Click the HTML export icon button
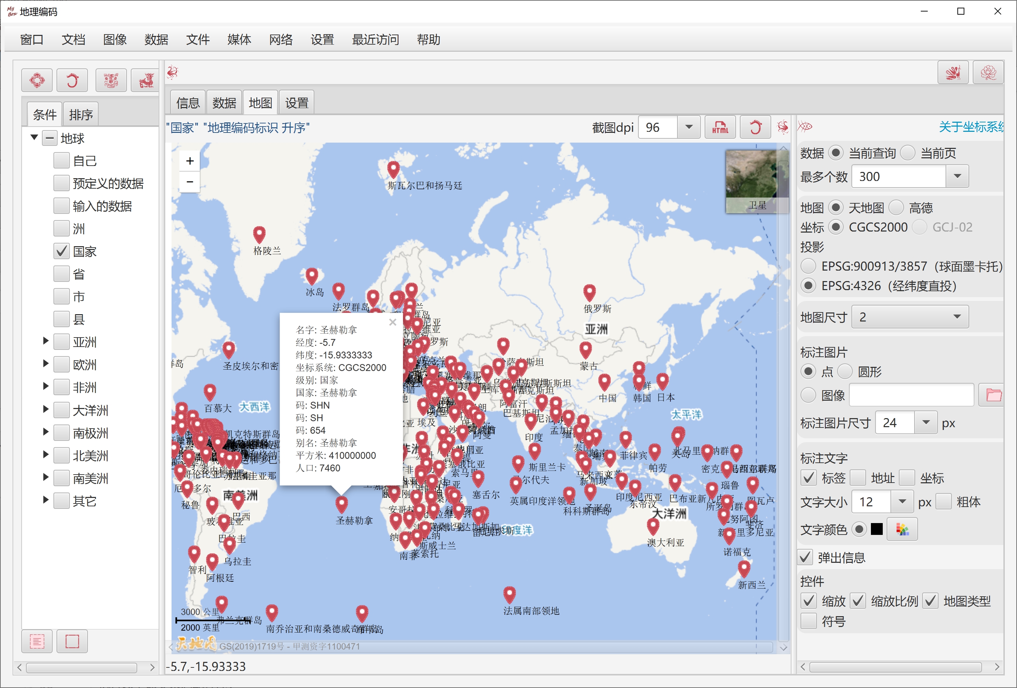The image size is (1017, 688). (720, 127)
